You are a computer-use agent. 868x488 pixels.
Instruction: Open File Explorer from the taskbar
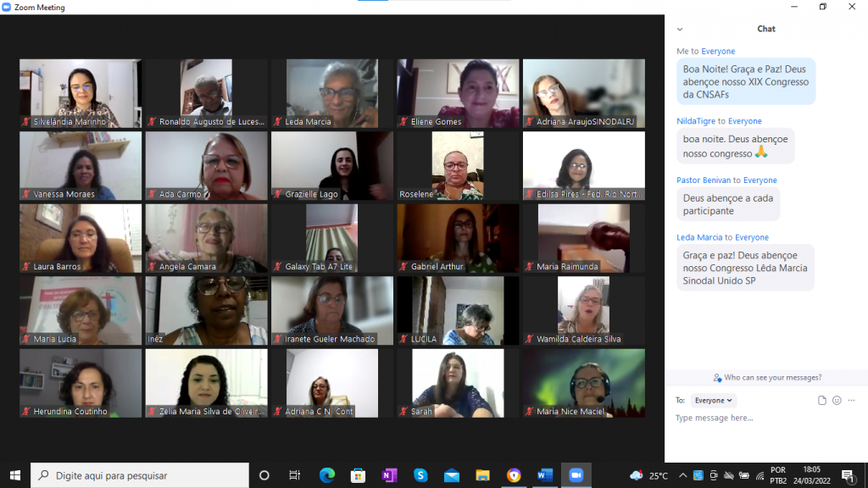[482, 475]
